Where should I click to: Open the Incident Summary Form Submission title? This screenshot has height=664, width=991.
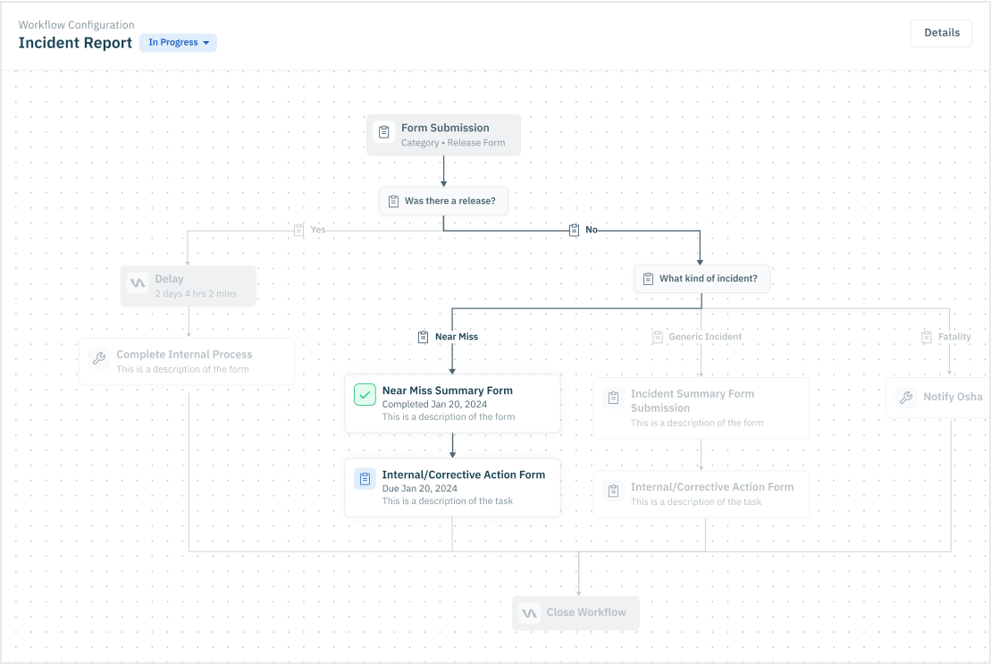pyautogui.click(x=692, y=401)
